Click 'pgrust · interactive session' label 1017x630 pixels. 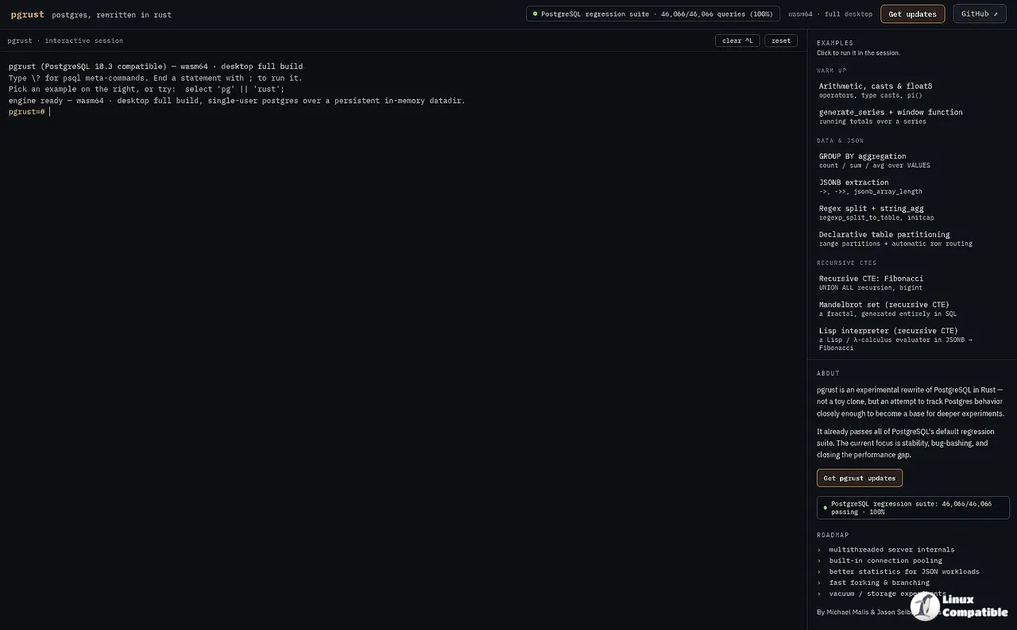[x=65, y=40]
